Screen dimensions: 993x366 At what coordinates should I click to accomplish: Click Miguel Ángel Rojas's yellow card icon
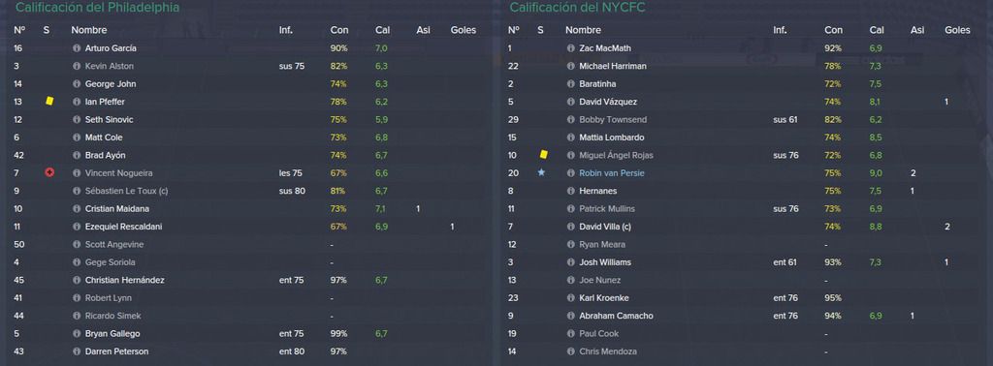pos(543,155)
